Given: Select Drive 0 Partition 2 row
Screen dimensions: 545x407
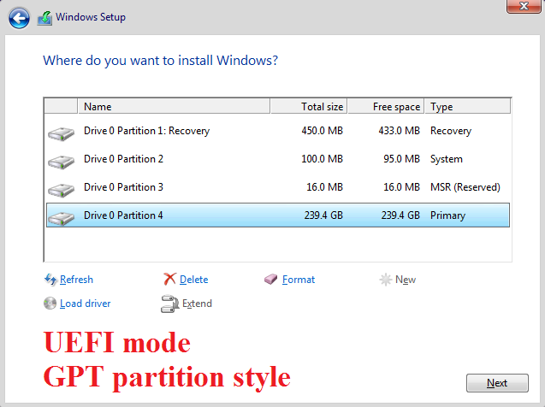Looking at the screenshot, I should [x=278, y=159].
